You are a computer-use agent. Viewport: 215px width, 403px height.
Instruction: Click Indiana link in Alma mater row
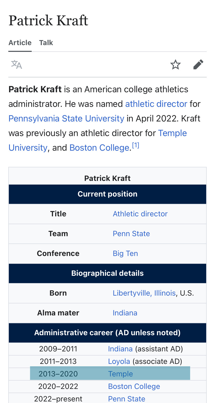pyautogui.click(x=125, y=313)
